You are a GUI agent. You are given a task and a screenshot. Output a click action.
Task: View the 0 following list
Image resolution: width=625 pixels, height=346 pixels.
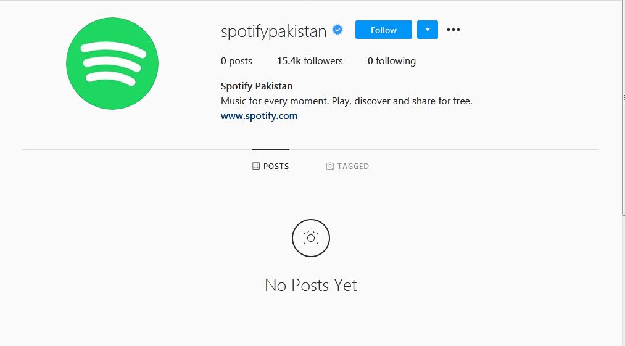pyautogui.click(x=391, y=61)
